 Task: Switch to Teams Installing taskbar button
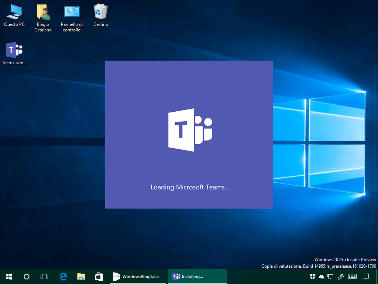coord(197,277)
